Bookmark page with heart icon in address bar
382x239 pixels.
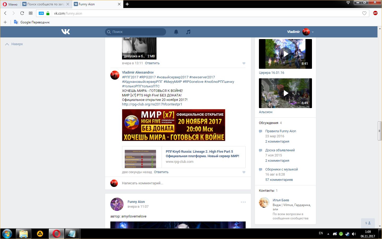[x=364, y=13]
